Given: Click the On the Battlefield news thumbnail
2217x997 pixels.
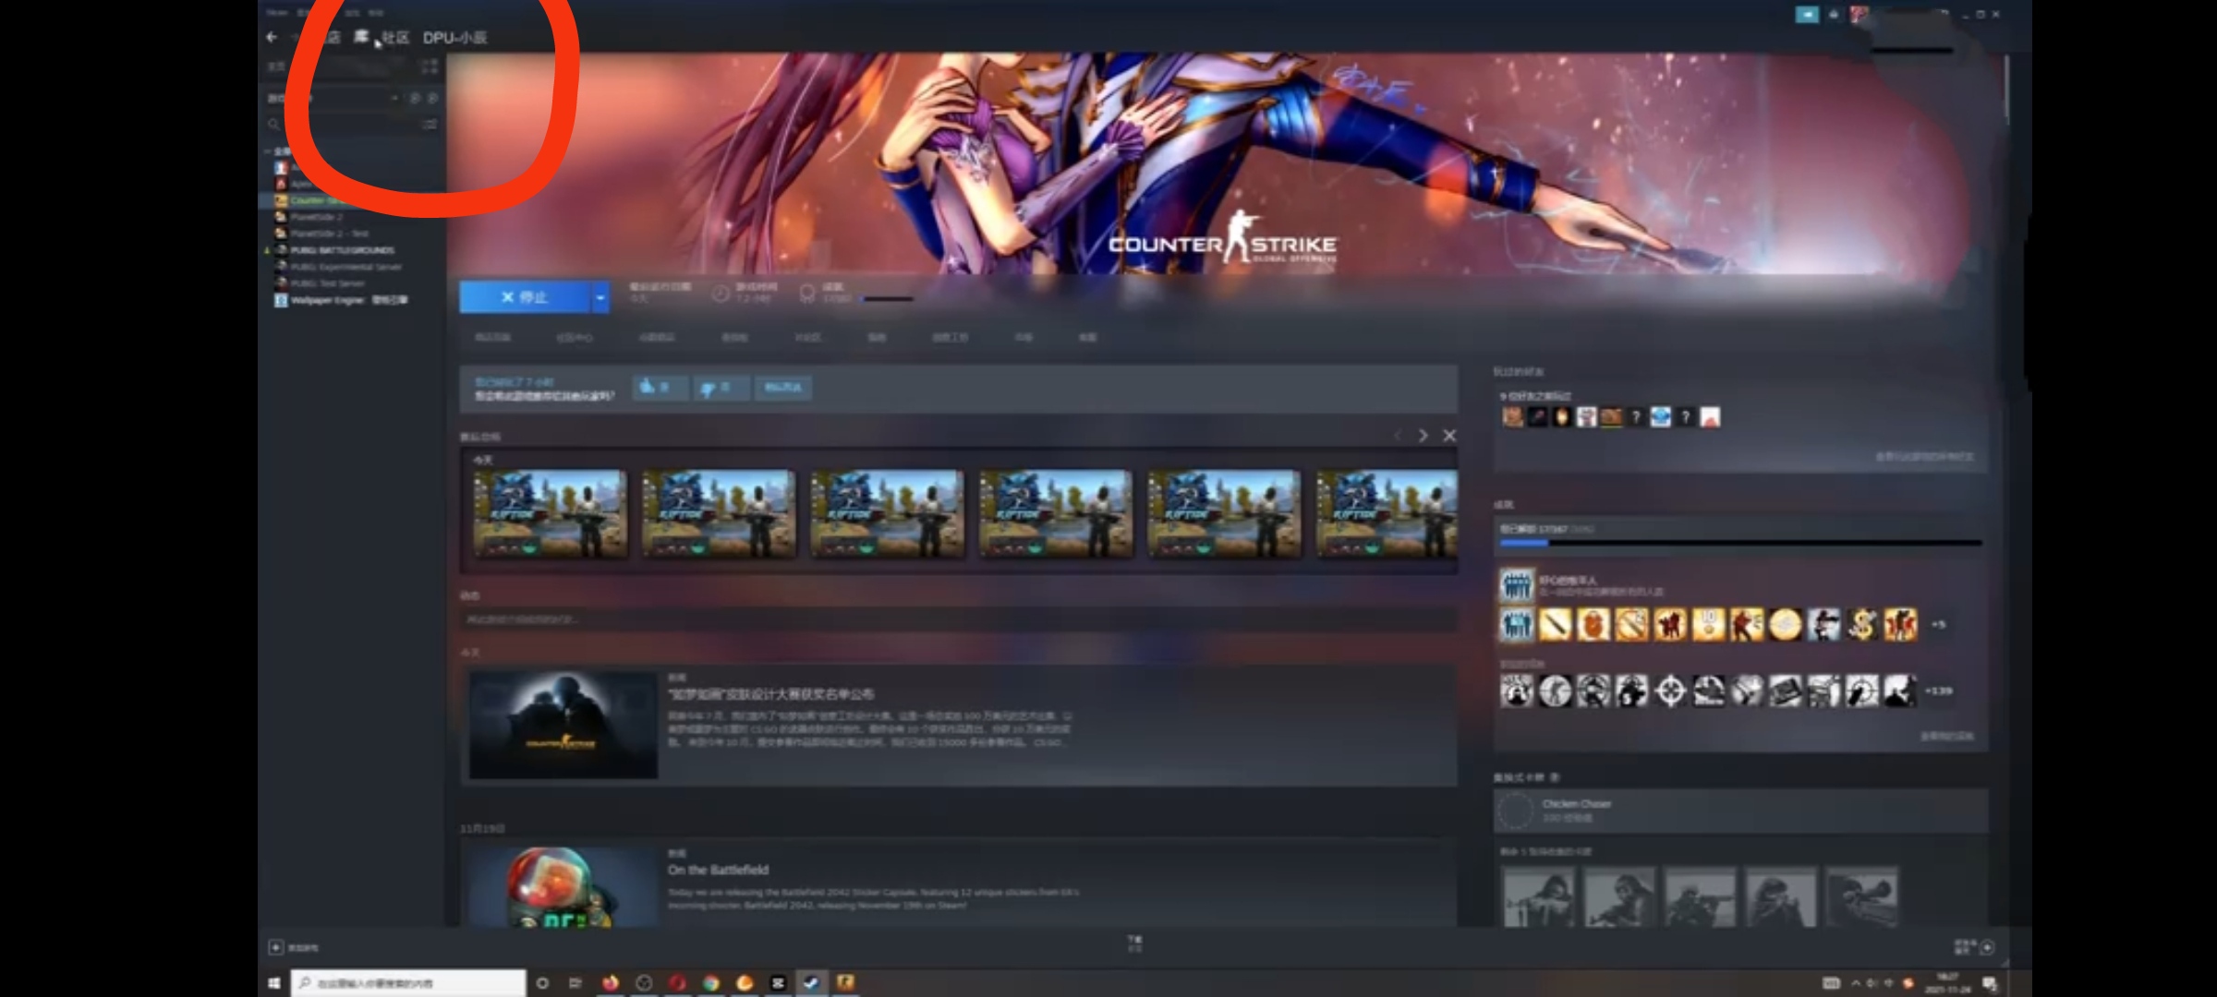Looking at the screenshot, I should coord(563,887).
